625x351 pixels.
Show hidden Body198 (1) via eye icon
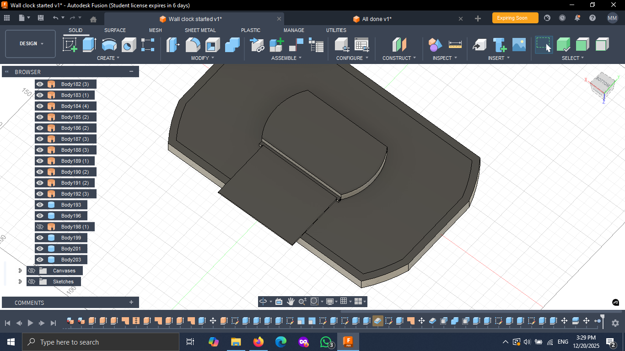point(40,227)
